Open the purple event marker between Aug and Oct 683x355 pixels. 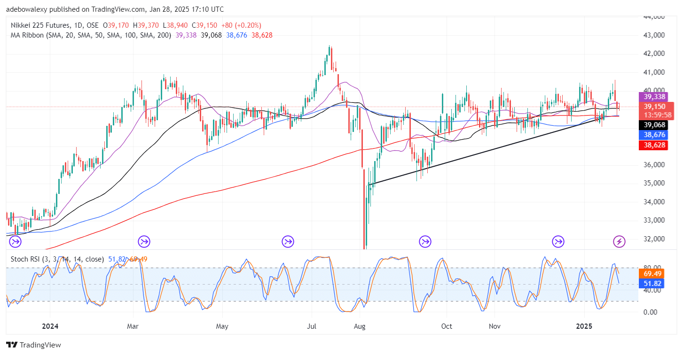(x=425, y=242)
